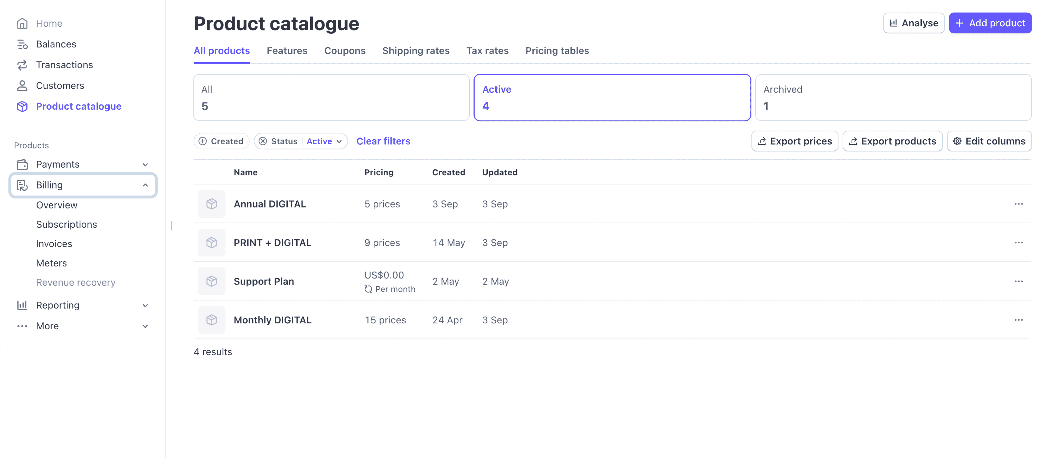The height and width of the screenshot is (458, 1045).
Task: Open Subscriptions in sidebar
Action: pyautogui.click(x=66, y=225)
